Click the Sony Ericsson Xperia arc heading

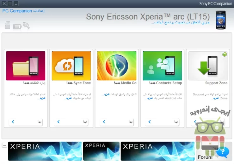(x=148, y=16)
